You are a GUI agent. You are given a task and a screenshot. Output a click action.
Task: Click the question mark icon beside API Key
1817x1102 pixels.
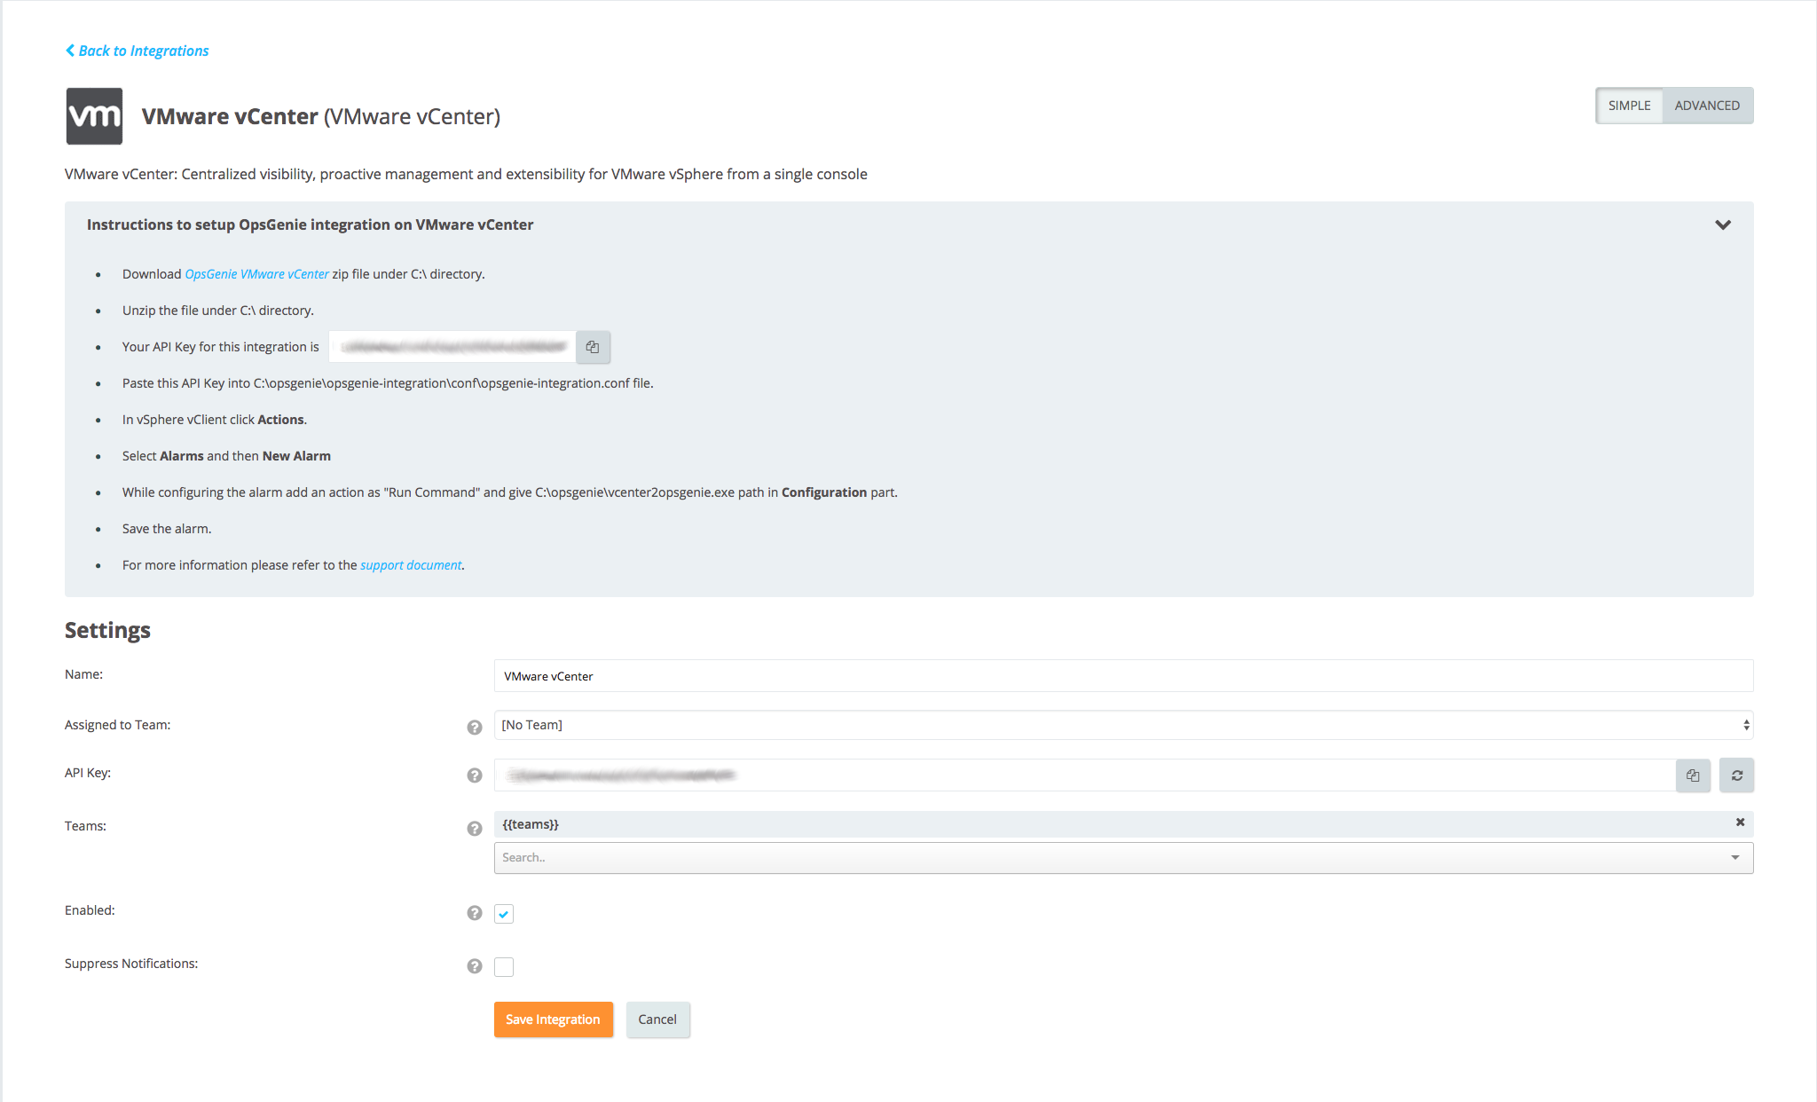click(475, 774)
